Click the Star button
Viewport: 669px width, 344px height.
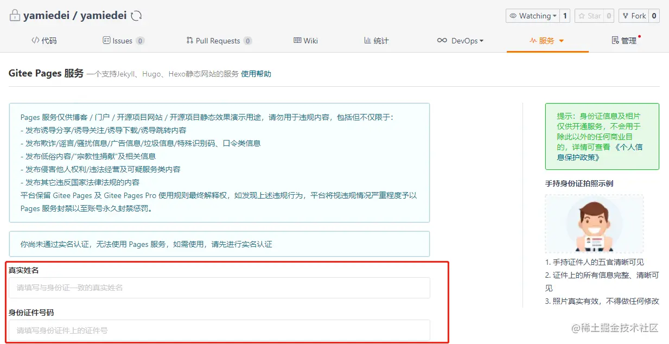(590, 16)
